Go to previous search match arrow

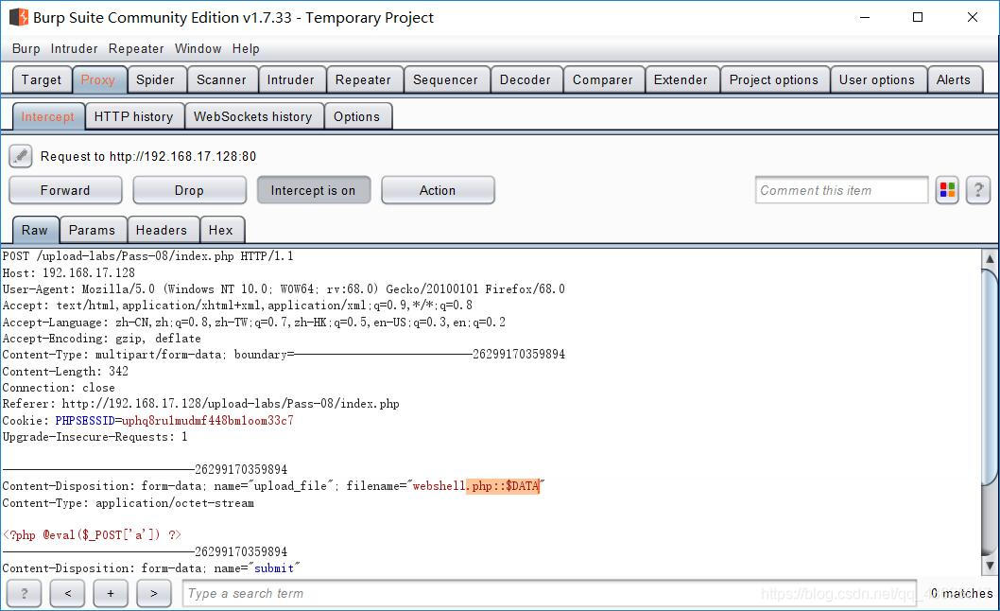point(68,593)
